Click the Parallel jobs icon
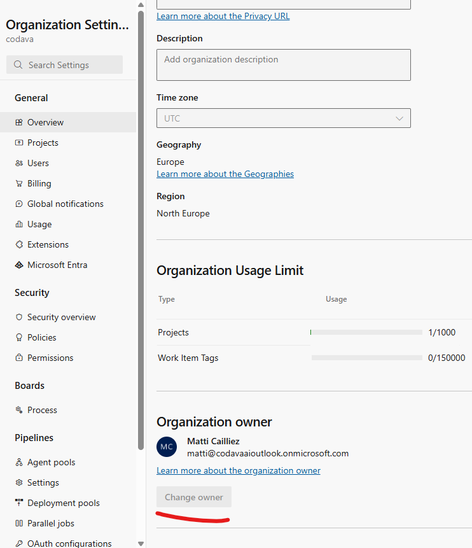The width and height of the screenshot is (472, 548). pos(19,523)
